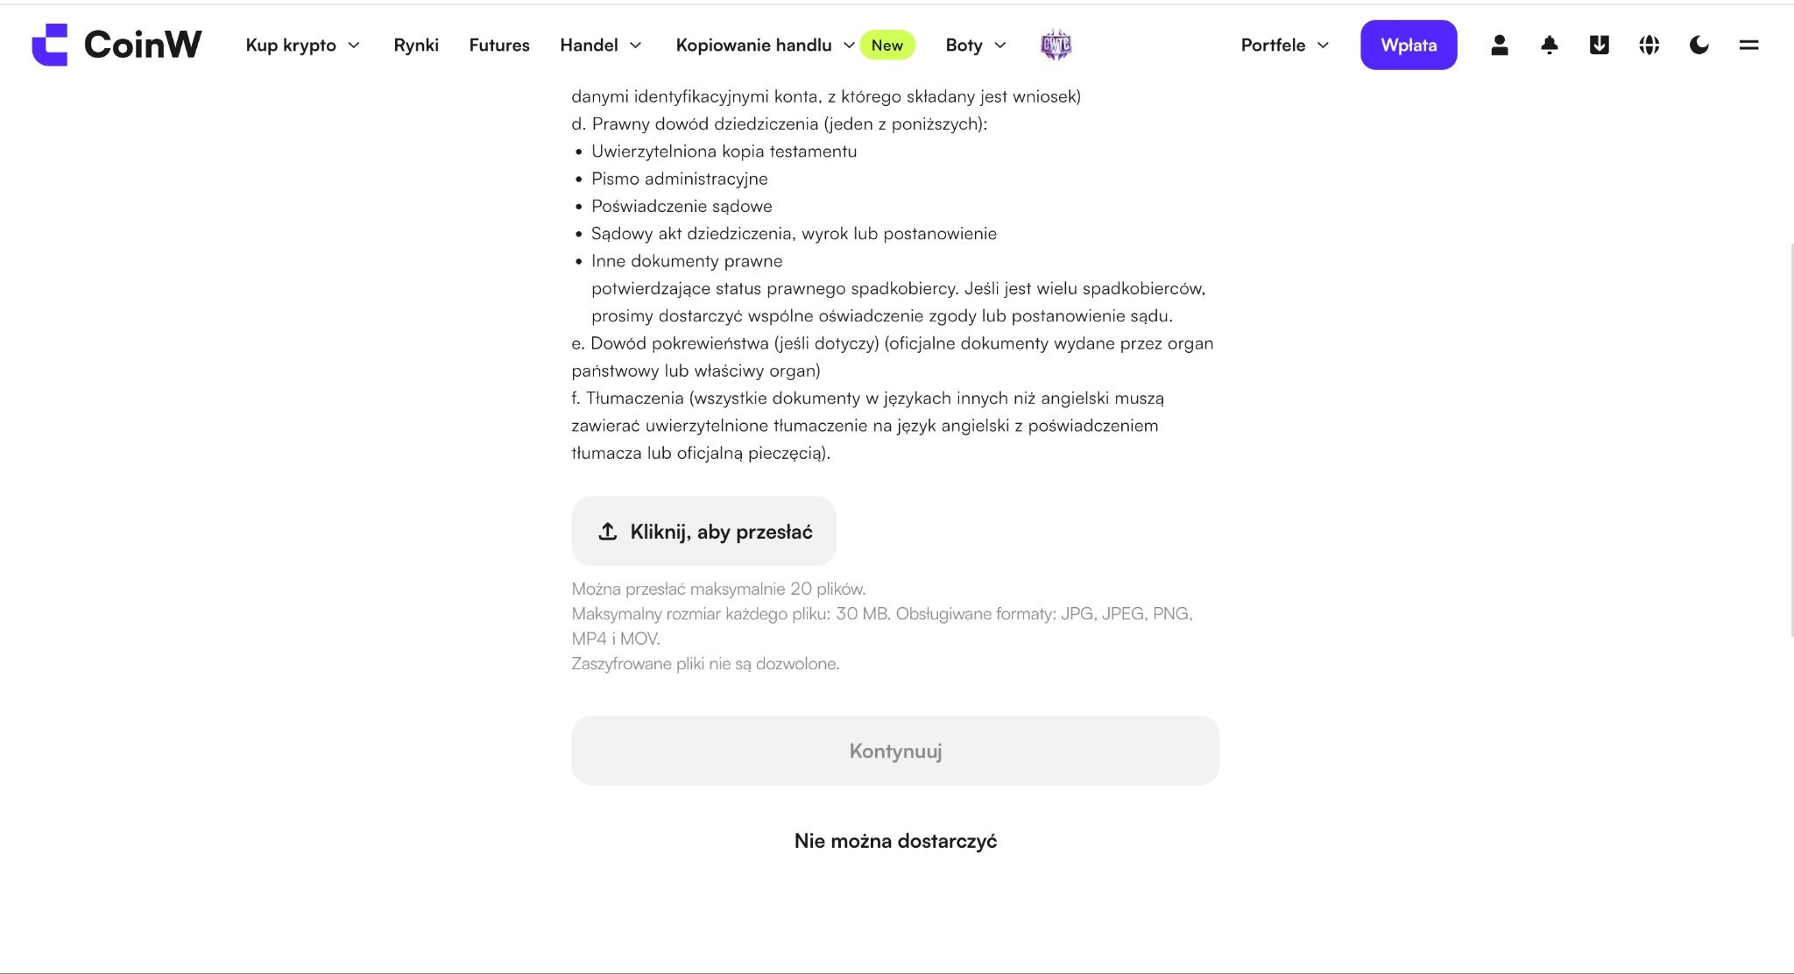1794x974 pixels.
Task: Open notifications bell icon
Action: 1549,45
